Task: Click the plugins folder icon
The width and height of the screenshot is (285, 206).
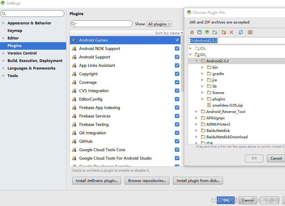Action: click(209, 99)
